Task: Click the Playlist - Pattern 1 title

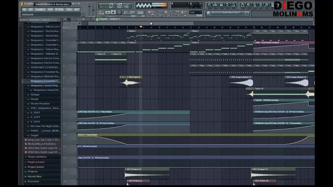Action: [x=110, y=19]
